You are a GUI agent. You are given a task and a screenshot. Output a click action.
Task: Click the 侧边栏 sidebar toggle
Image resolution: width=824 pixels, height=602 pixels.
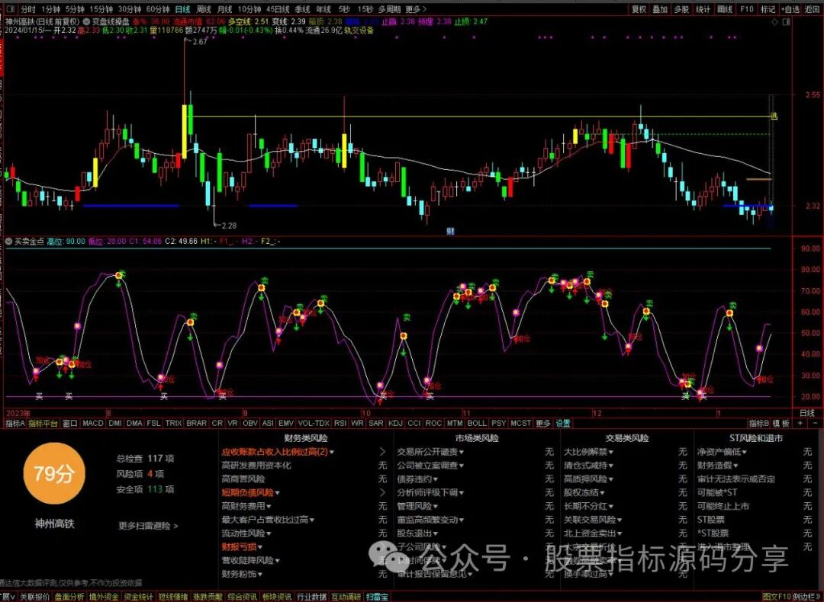click(806, 597)
